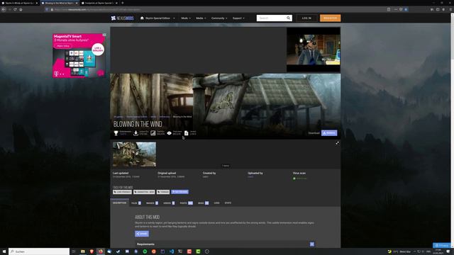The image size is (454, 255).
Task: Click the second tag in mod tags
Action: [144, 192]
